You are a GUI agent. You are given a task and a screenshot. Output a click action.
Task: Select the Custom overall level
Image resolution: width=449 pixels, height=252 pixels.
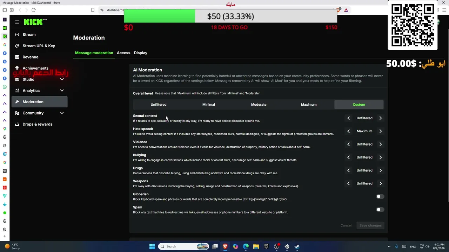pos(359,105)
